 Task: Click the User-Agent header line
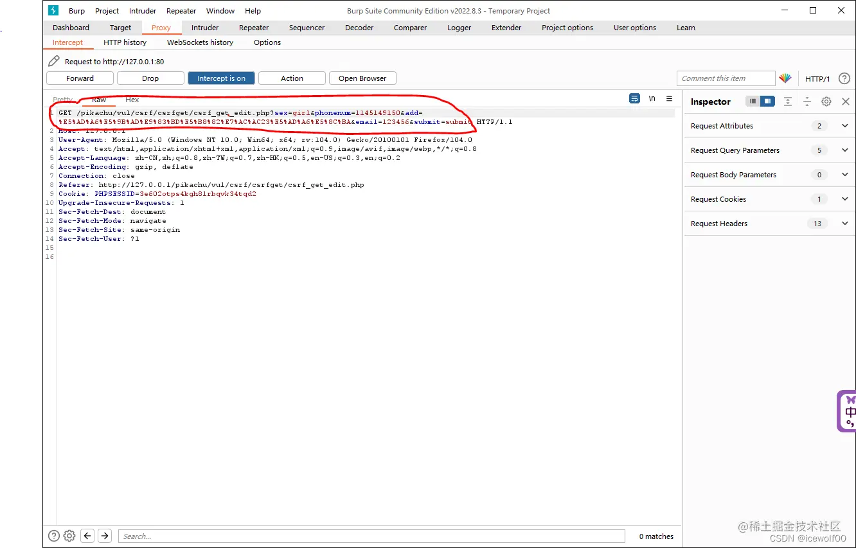[265, 140]
